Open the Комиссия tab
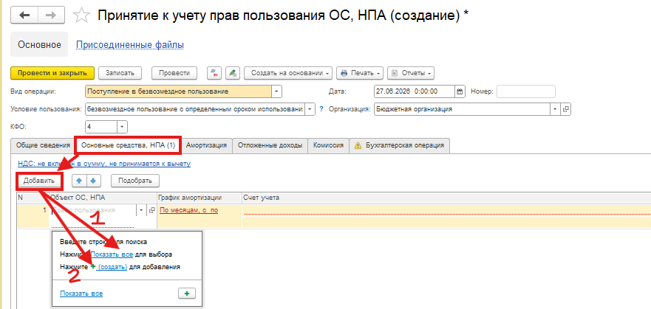This screenshot has width=651, height=309. pyautogui.click(x=328, y=145)
